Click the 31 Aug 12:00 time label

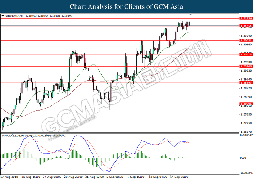[x=95, y=177]
